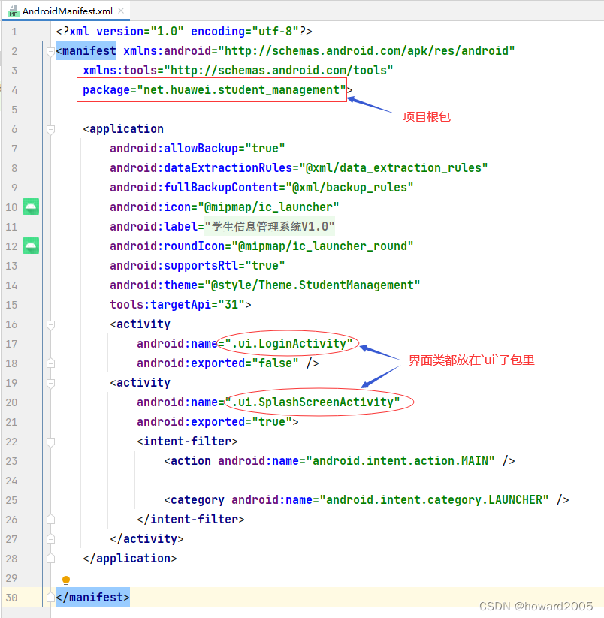Click the closing </manifest> tag
Viewport: 604px width, 618px height.
[x=92, y=598]
